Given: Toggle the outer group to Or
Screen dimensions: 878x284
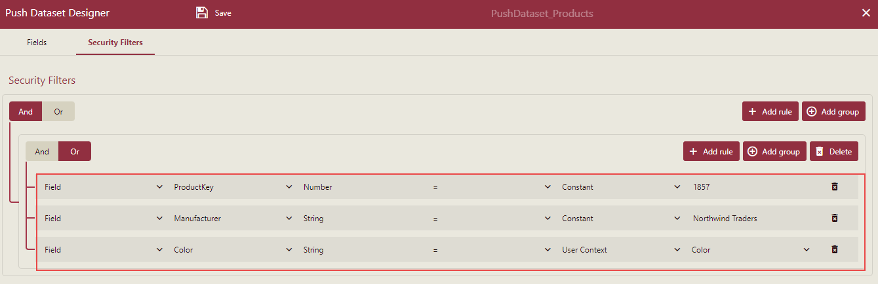Looking at the screenshot, I should point(58,112).
